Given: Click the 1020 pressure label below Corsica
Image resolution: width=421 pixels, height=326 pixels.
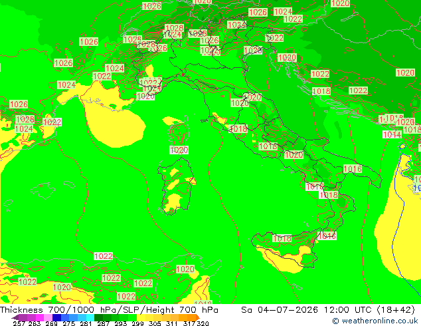Looking at the screenshot, I should [179, 150].
